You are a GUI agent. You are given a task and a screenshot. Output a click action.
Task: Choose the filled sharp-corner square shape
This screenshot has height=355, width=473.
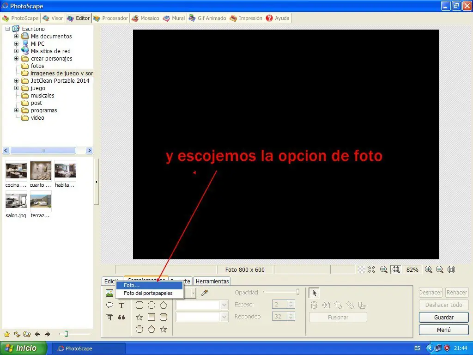pos(152,317)
